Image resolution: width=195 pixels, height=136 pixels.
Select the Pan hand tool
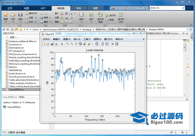[76, 44]
